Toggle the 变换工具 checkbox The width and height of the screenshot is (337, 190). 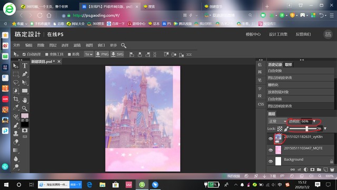point(47,54)
